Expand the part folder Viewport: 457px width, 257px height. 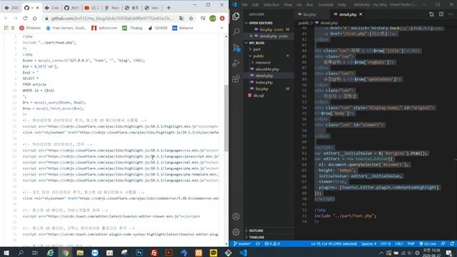254,49
